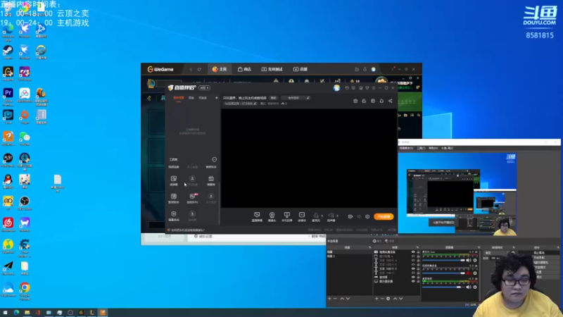Refresh the WeGame page
This screenshot has width=563, height=317.
(x=200, y=69)
